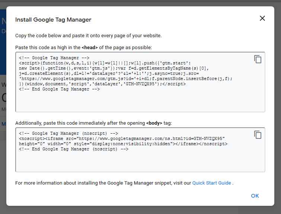Click the height="0" width="0" style line
This screenshot has width=281, height=214.
123,144
